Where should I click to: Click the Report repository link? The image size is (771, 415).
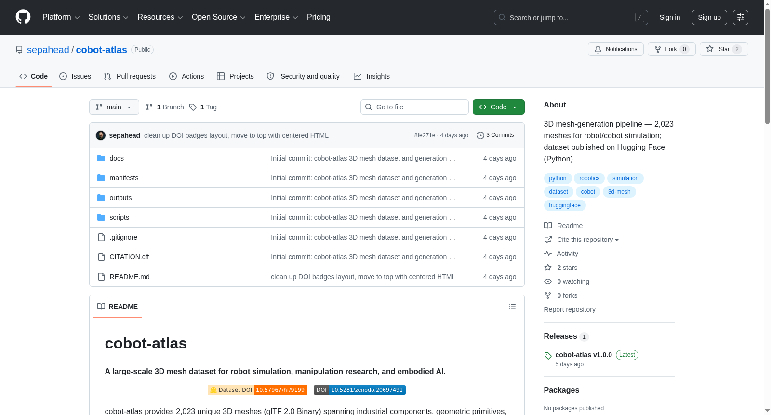click(570, 309)
